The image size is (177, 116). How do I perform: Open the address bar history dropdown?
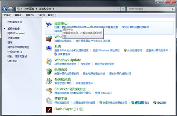[118, 9]
